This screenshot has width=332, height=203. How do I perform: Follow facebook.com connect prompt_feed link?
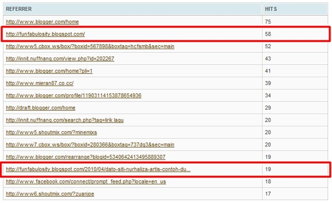coord(86,181)
